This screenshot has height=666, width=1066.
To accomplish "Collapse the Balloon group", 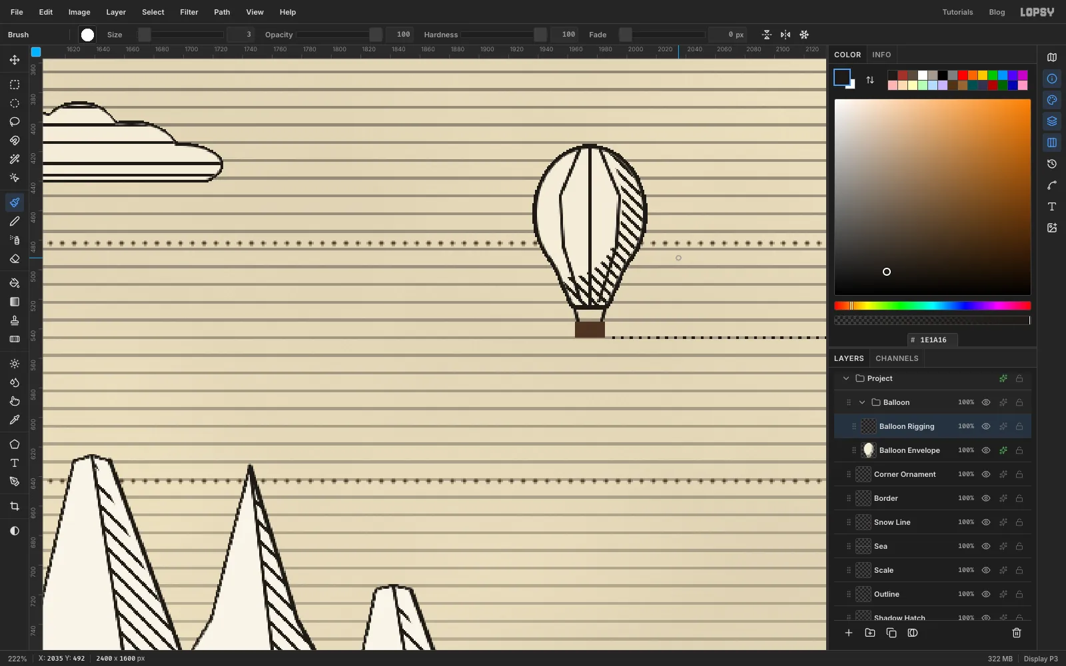I will point(862,402).
